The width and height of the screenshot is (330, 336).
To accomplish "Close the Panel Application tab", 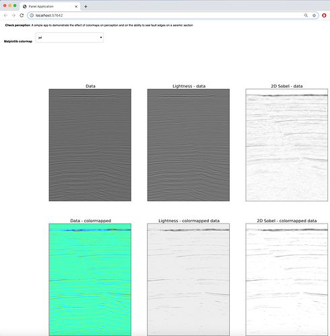I will pos(76,7).
